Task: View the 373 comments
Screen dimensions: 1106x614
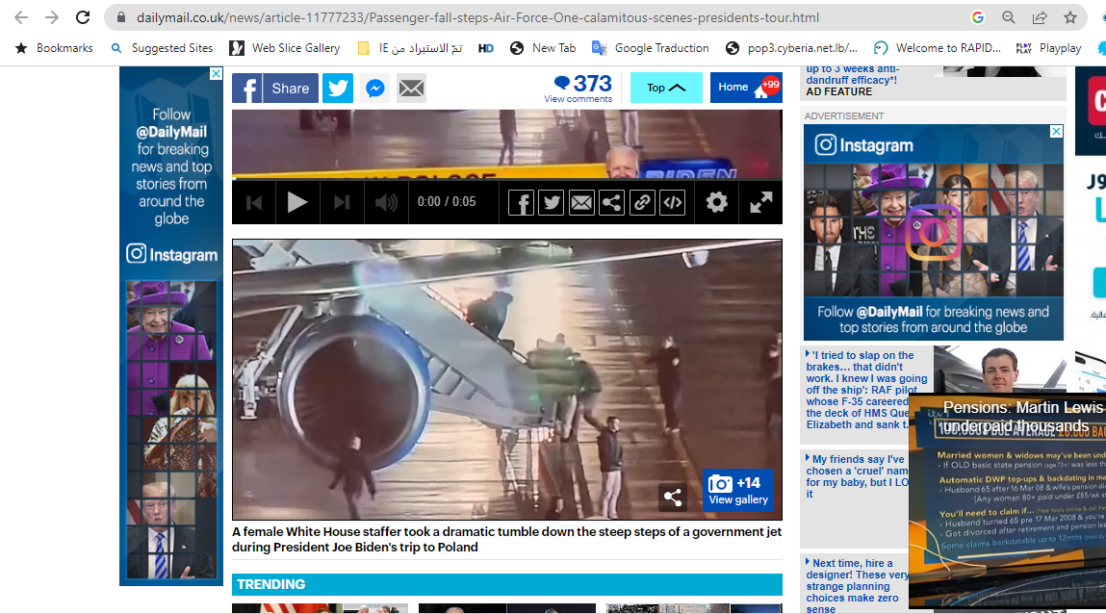Action: [579, 89]
